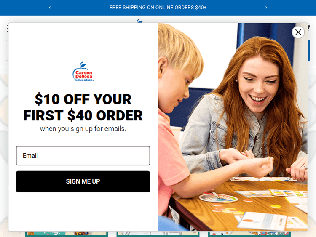Click the blue search button behind popup's right edge
This screenshot has width=316, height=237.
click(x=309, y=50)
